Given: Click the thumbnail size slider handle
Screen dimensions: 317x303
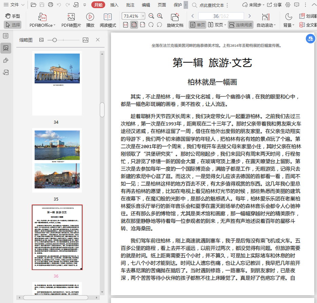Looking at the screenshot, I should [54, 40].
